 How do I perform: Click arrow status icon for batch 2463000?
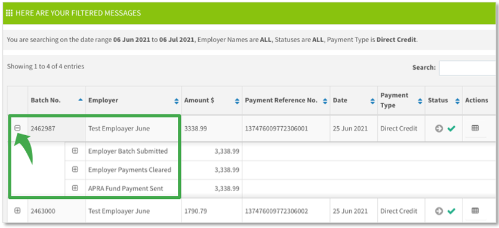439,211
